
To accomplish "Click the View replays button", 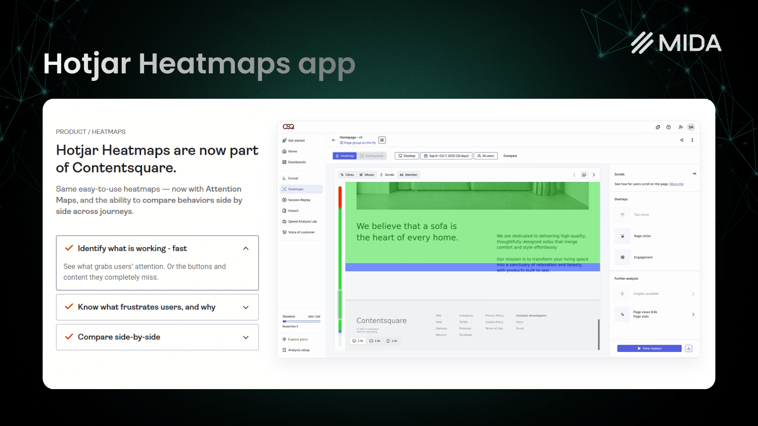I will [x=649, y=348].
